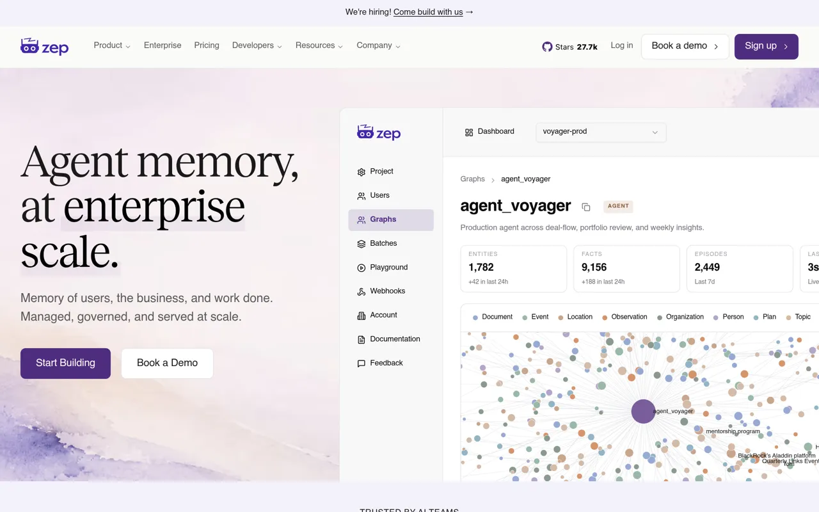Open the Pricing page
819x512 pixels.
[207, 45]
